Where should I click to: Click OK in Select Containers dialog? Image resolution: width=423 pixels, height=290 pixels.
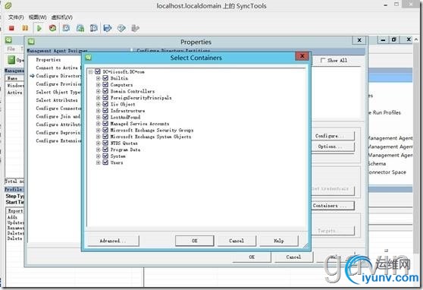(x=195, y=241)
